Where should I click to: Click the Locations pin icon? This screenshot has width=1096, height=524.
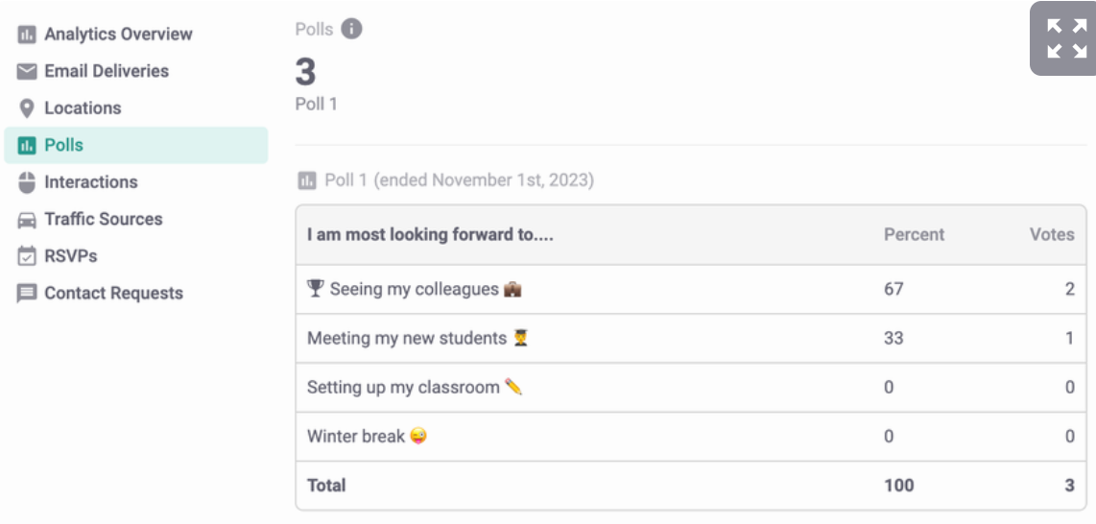[27, 108]
